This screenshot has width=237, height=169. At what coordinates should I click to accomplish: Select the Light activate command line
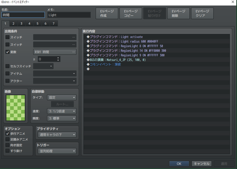pos(157,37)
